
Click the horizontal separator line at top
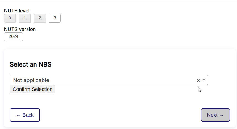pyautogui.click(x=118, y=0)
